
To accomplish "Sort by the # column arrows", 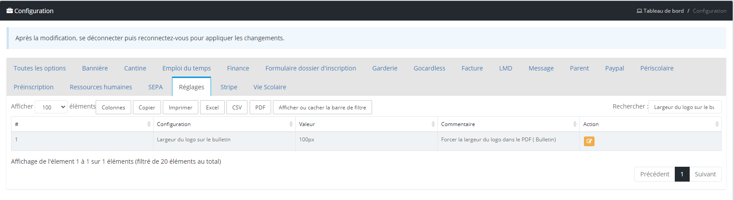I will (x=149, y=124).
